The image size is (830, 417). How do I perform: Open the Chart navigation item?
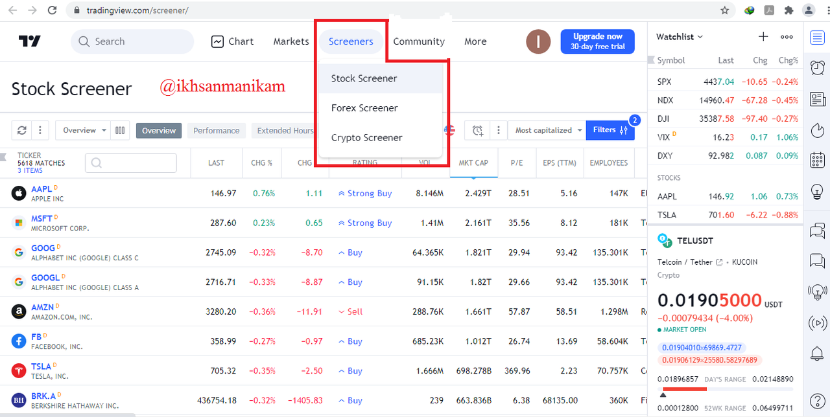tap(232, 41)
